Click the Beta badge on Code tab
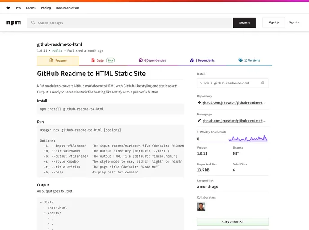This screenshot has height=230, width=309. [x=110, y=60]
